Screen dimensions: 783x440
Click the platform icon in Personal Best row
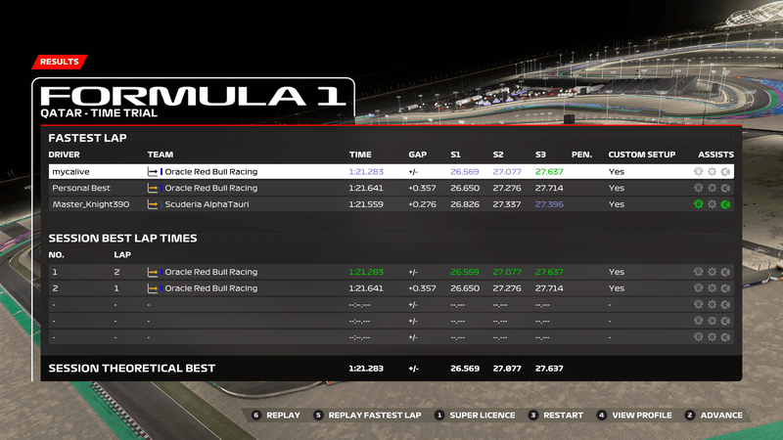tap(153, 188)
